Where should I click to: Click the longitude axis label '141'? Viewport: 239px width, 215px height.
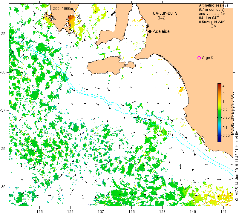click(223, 211)
